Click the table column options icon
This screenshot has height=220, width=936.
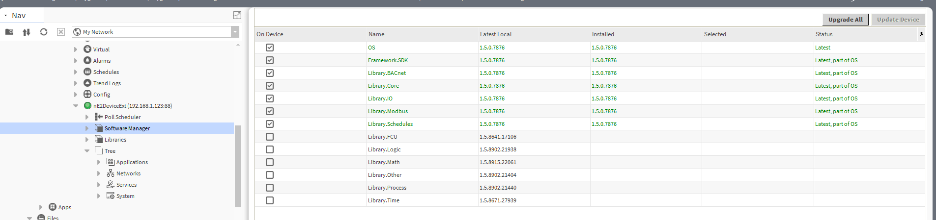tap(921, 34)
